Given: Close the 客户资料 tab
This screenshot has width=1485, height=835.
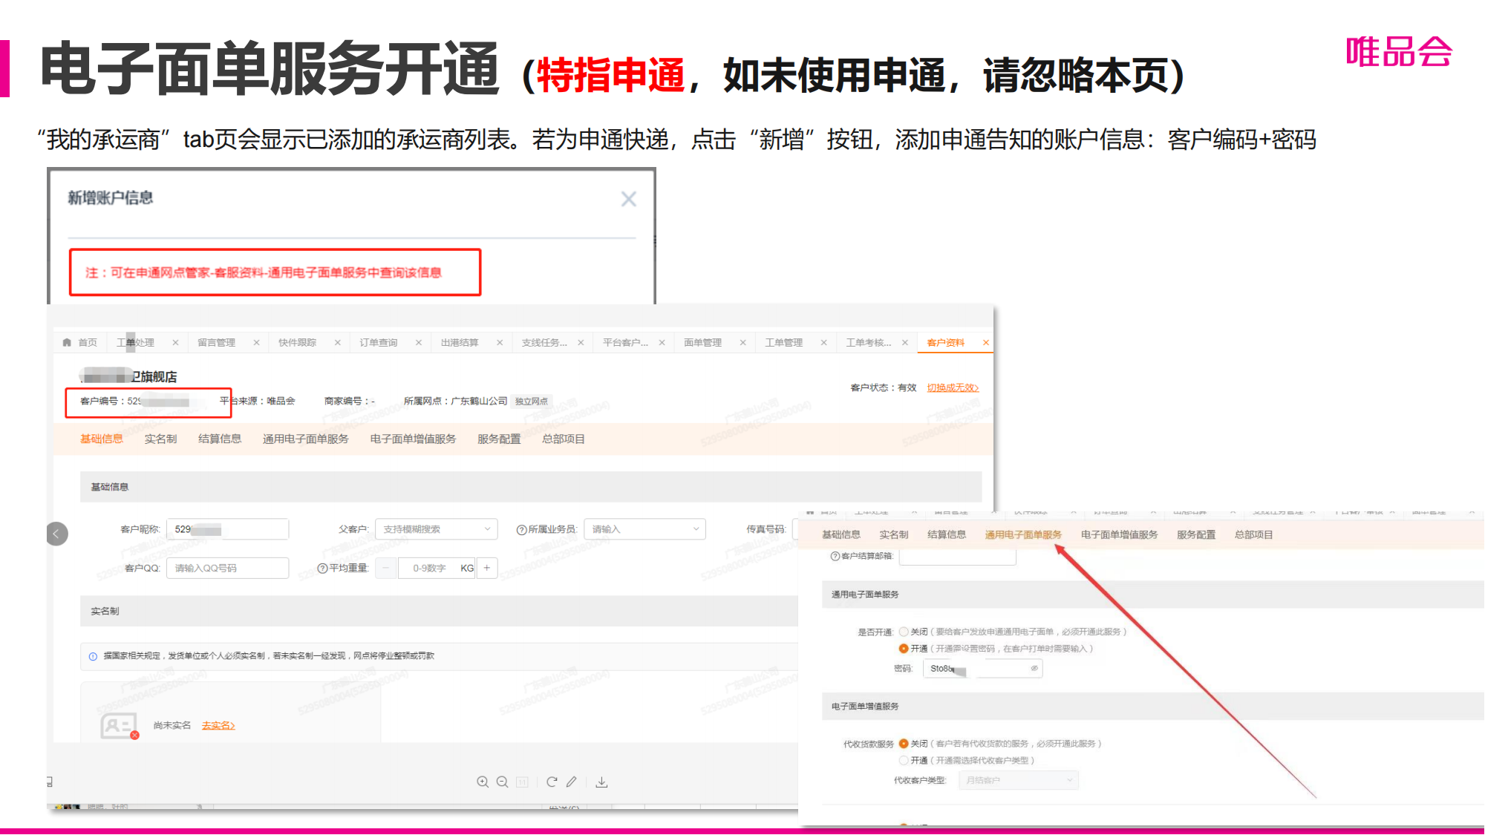Looking at the screenshot, I should pos(985,342).
